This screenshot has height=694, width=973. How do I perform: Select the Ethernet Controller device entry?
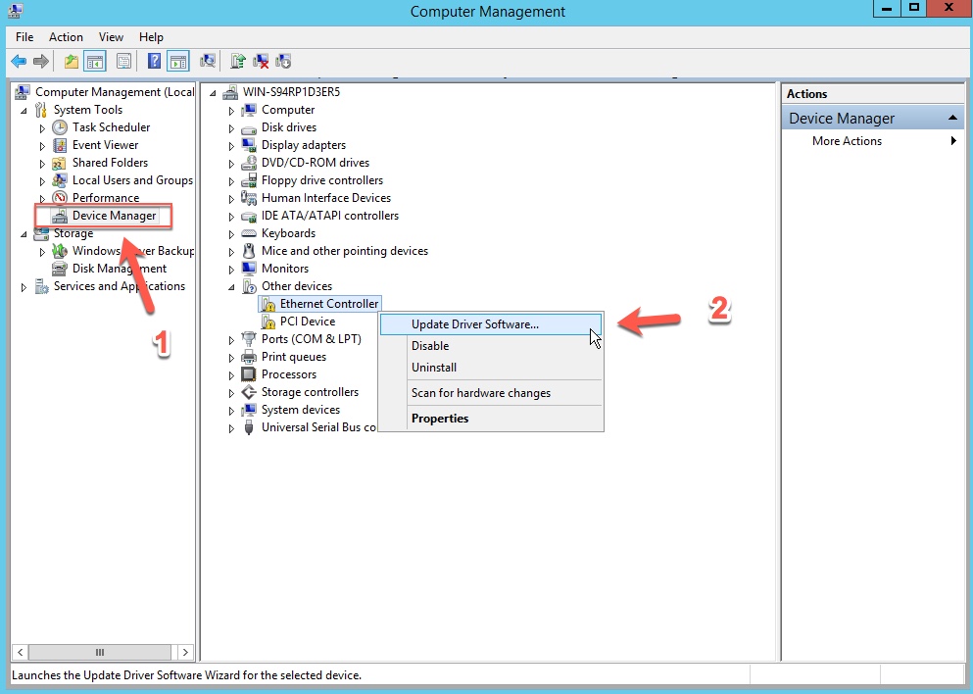[329, 304]
